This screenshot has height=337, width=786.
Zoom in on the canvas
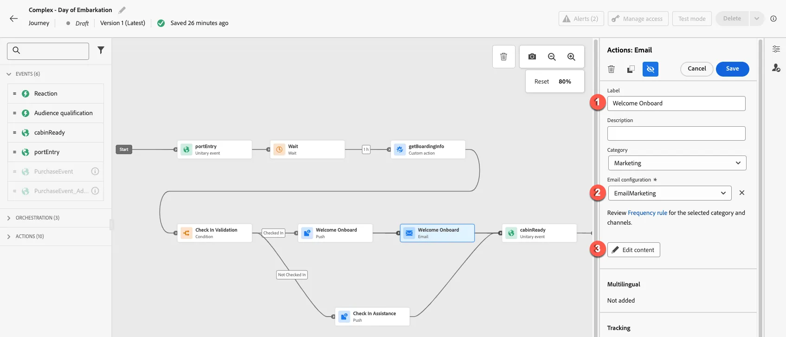(571, 57)
